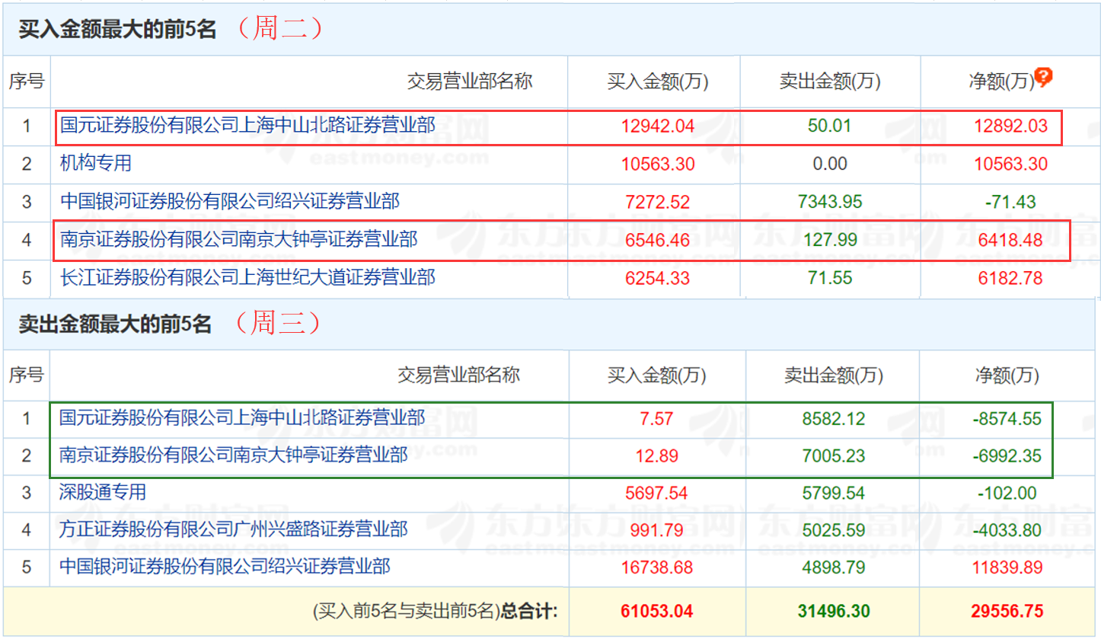This screenshot has height=639, width=1101.
Task: Click the 卖出金额最大的前5名 heading
Action: pos(115,324)
